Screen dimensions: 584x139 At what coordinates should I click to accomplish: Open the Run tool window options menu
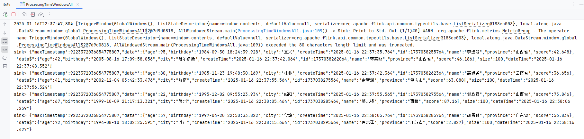pos(573,4)
